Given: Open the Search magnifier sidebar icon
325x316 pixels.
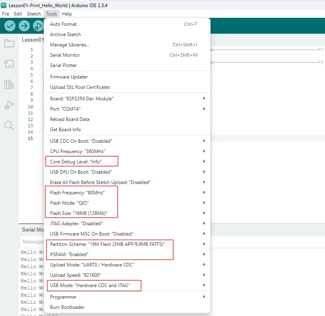Looking at the screenshot, I should click(9, 126).
